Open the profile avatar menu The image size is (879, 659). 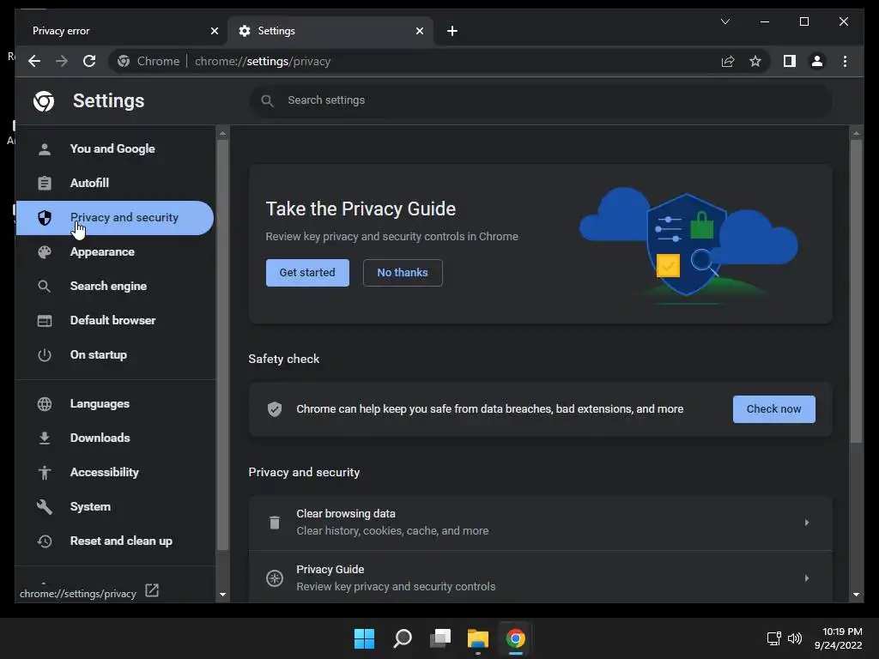pos(817,61)
